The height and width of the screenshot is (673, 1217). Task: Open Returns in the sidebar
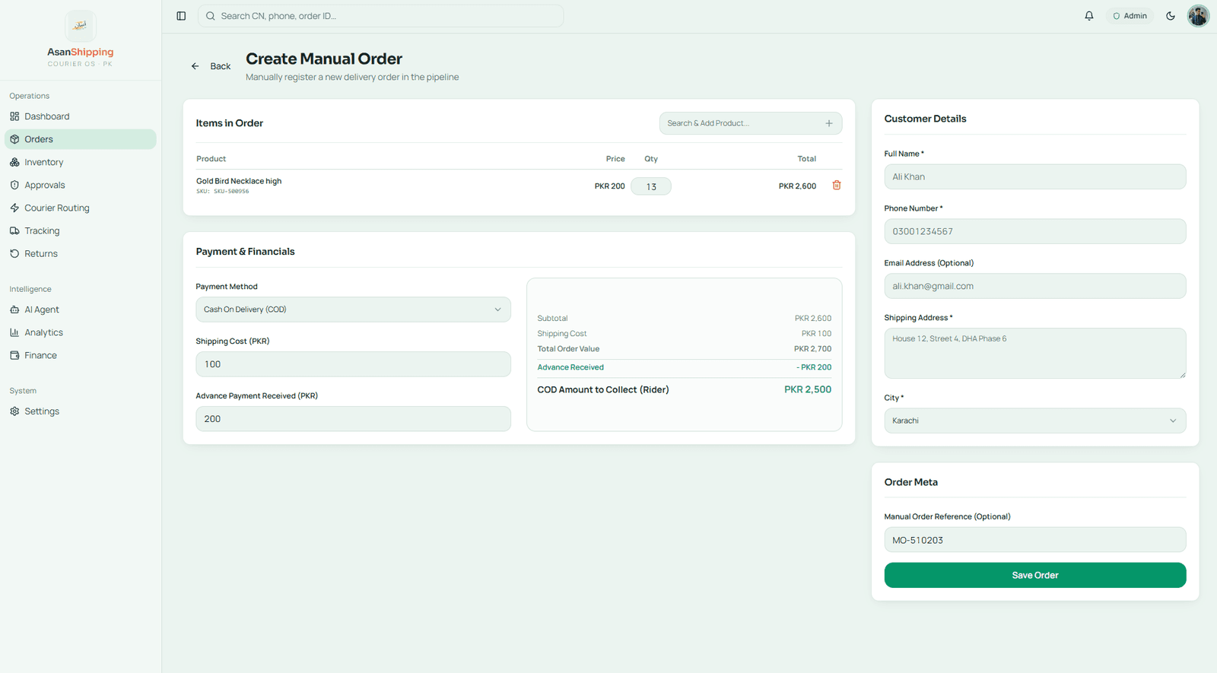pyautogui.click(x=81, y=253)
